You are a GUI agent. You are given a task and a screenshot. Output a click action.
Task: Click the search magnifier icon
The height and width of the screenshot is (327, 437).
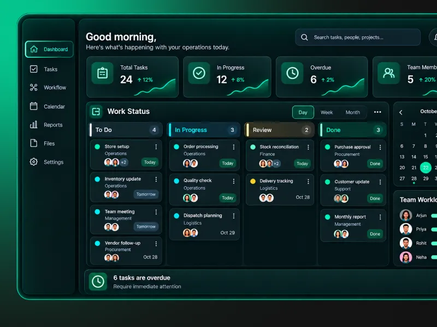click(304, 37)
